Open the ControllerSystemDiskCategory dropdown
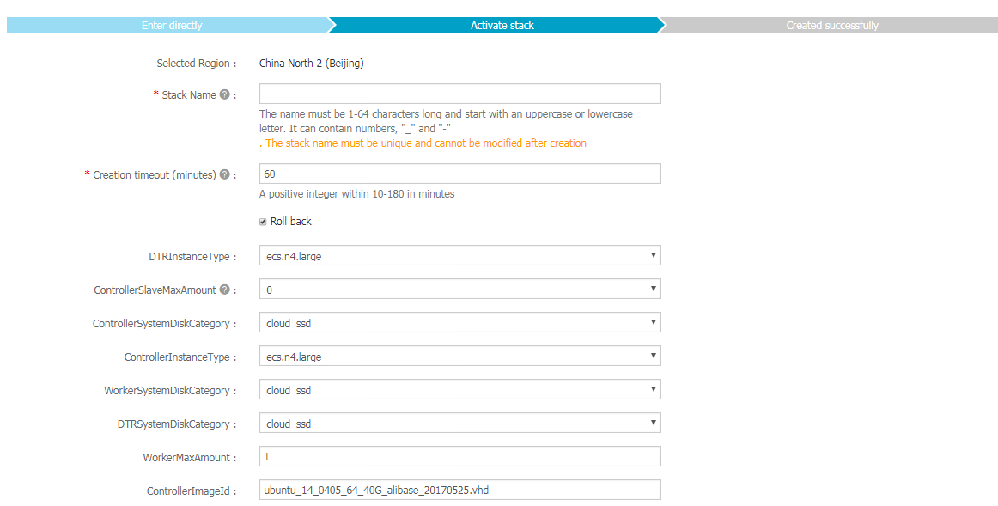Image resolution: width=998 pixels, height=506 pixels. [459, 323]
